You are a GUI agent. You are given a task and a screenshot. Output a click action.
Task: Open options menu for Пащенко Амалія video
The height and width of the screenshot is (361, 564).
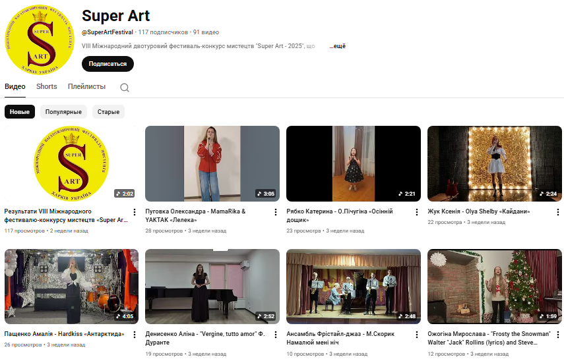[135, 335]
